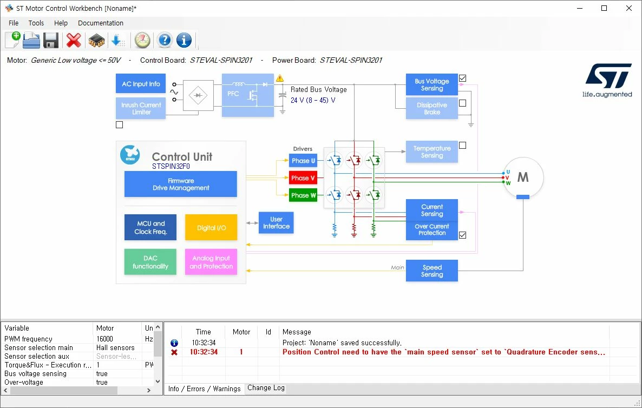Select the Over-voltage variable row
642x408 pixels.
click(x=78, y=382)
